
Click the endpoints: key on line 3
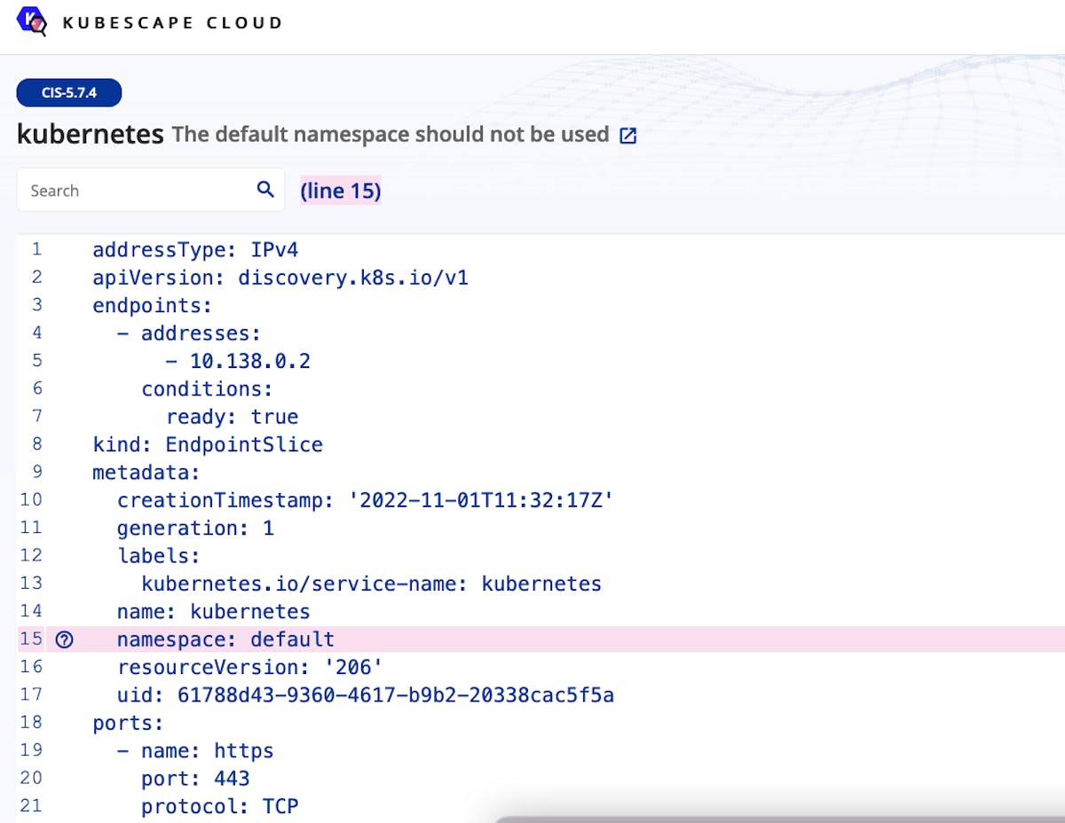[x=153, y=305]
